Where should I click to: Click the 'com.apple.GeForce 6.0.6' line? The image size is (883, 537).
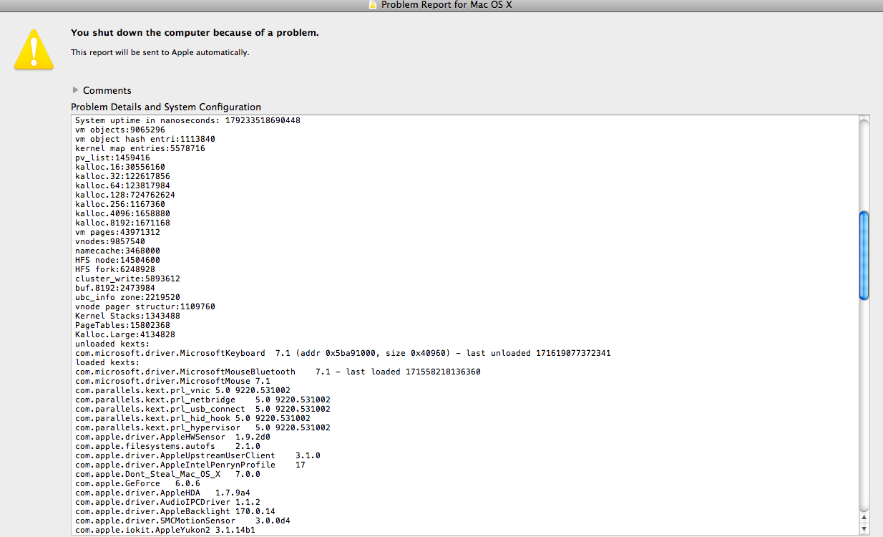[137, 483]
